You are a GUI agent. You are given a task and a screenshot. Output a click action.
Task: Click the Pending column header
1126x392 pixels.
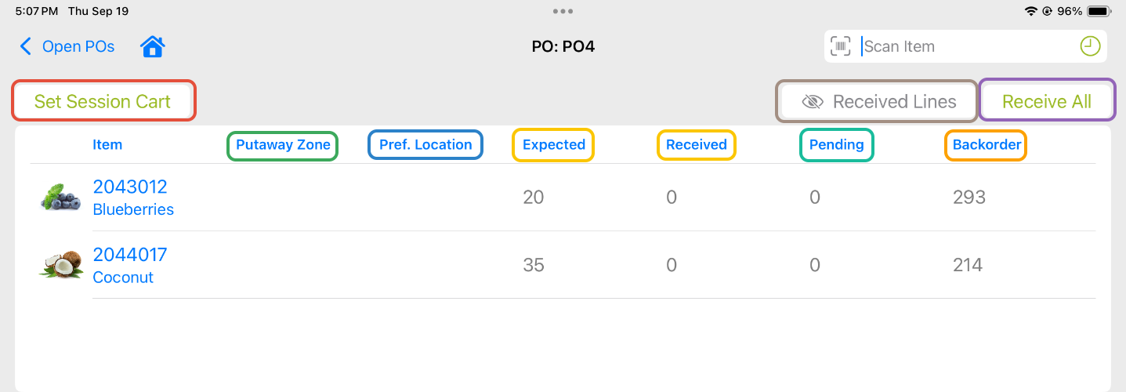point(836,145)
